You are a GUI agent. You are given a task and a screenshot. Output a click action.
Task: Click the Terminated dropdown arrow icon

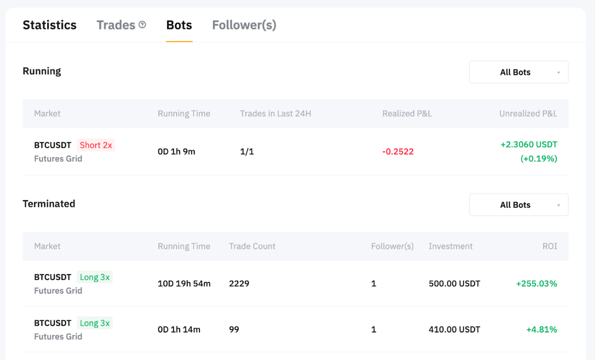(559, 205)
